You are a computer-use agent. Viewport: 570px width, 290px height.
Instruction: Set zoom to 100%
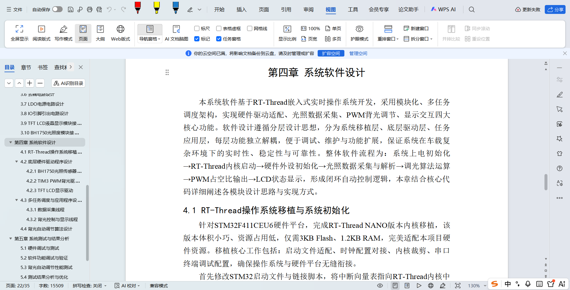[x=311, y=28]
